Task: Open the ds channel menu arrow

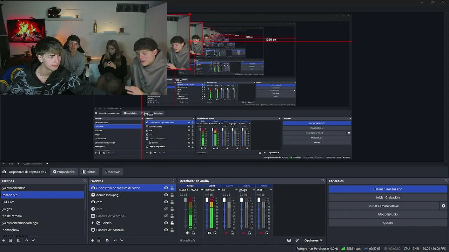Action: click(236, 190)
